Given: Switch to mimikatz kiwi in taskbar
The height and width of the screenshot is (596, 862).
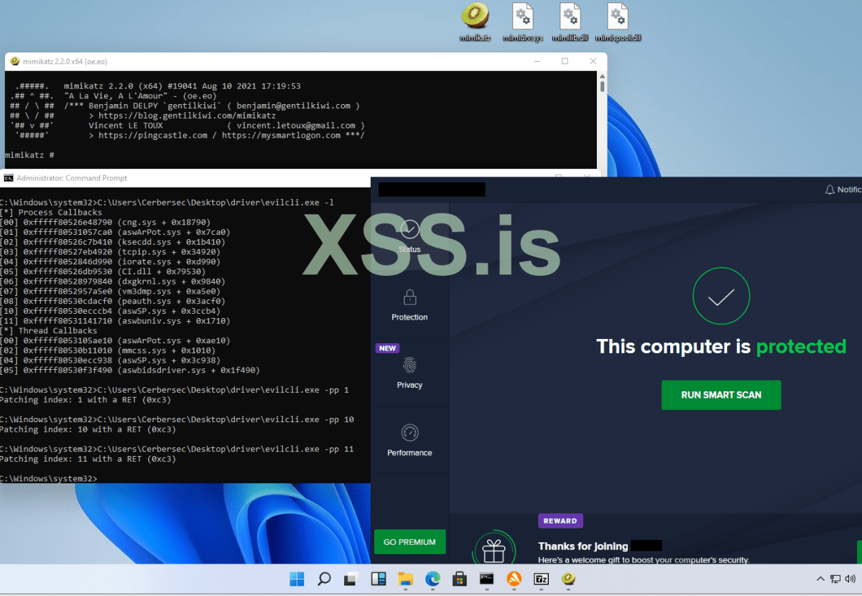Looking at the screenshot, I should 568,579.
